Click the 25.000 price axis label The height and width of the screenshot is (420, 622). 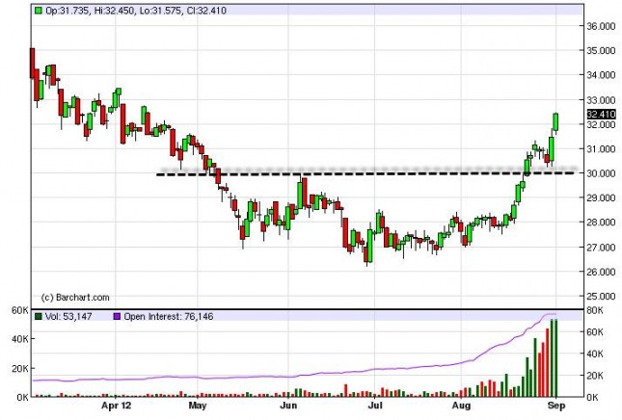[x=602, y=297]
